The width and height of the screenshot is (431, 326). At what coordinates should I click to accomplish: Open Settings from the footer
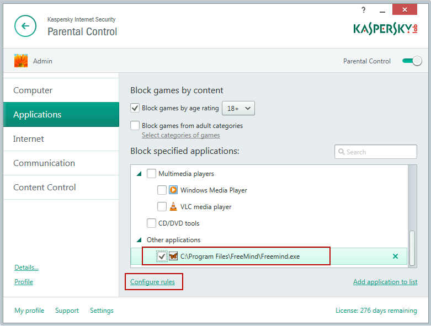(102, 311)
